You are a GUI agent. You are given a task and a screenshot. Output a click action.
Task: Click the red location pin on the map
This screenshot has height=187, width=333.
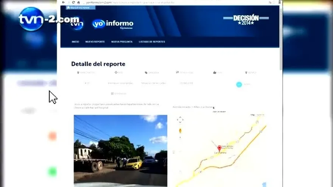point(219,148)
